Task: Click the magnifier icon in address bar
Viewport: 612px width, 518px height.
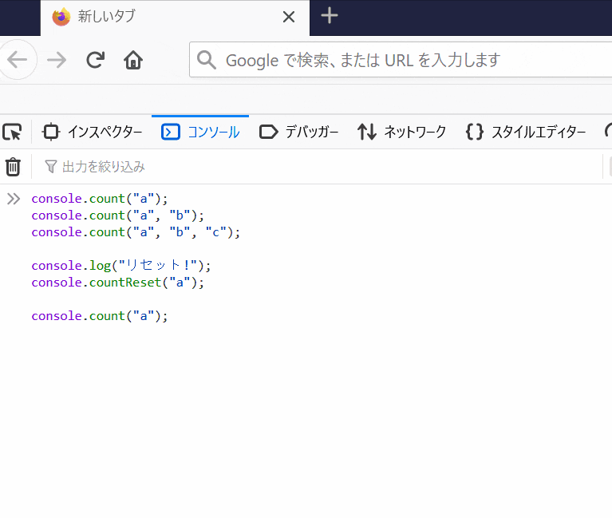Action: pyautogui.click(x=206, y=60)
